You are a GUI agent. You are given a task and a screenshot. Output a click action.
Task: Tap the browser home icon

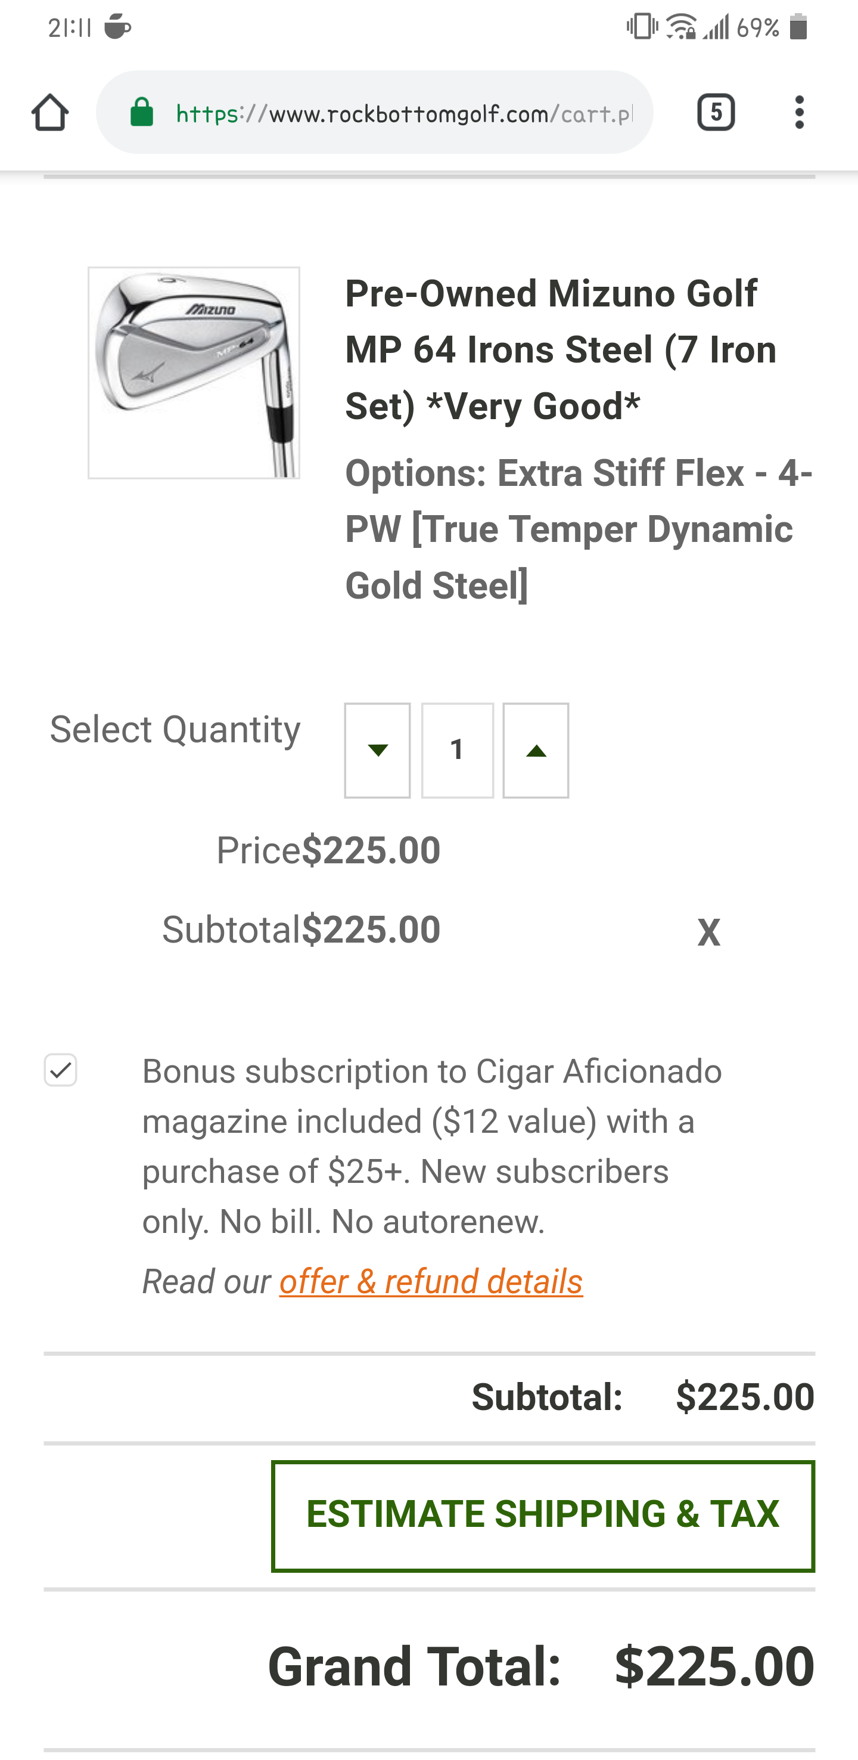pyautogui.click(x=50, y=112)
